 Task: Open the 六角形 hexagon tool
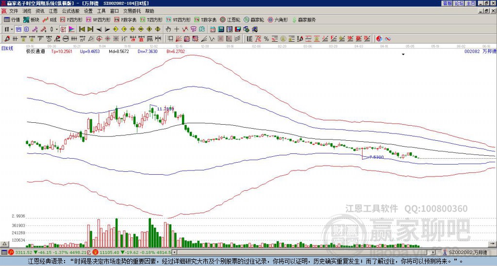pos(278,19)
